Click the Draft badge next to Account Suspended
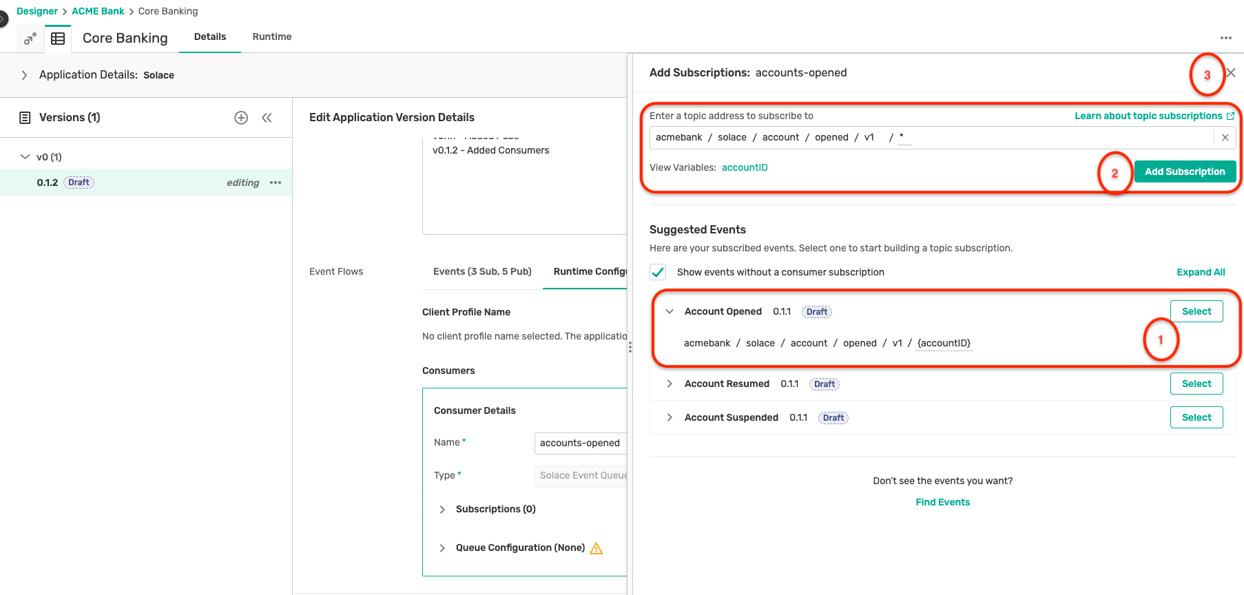Image resolution: width=1244 pixels, height=595 pixels. [x=833, y=418]
